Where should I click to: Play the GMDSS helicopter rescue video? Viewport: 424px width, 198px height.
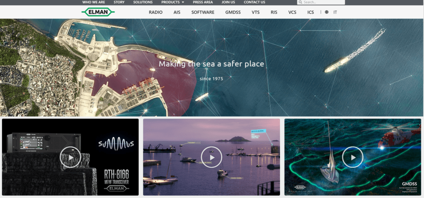coord(353,157)
